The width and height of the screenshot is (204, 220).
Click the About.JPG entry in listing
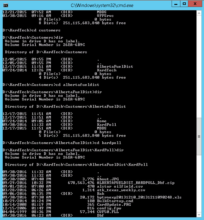[108, 179]
